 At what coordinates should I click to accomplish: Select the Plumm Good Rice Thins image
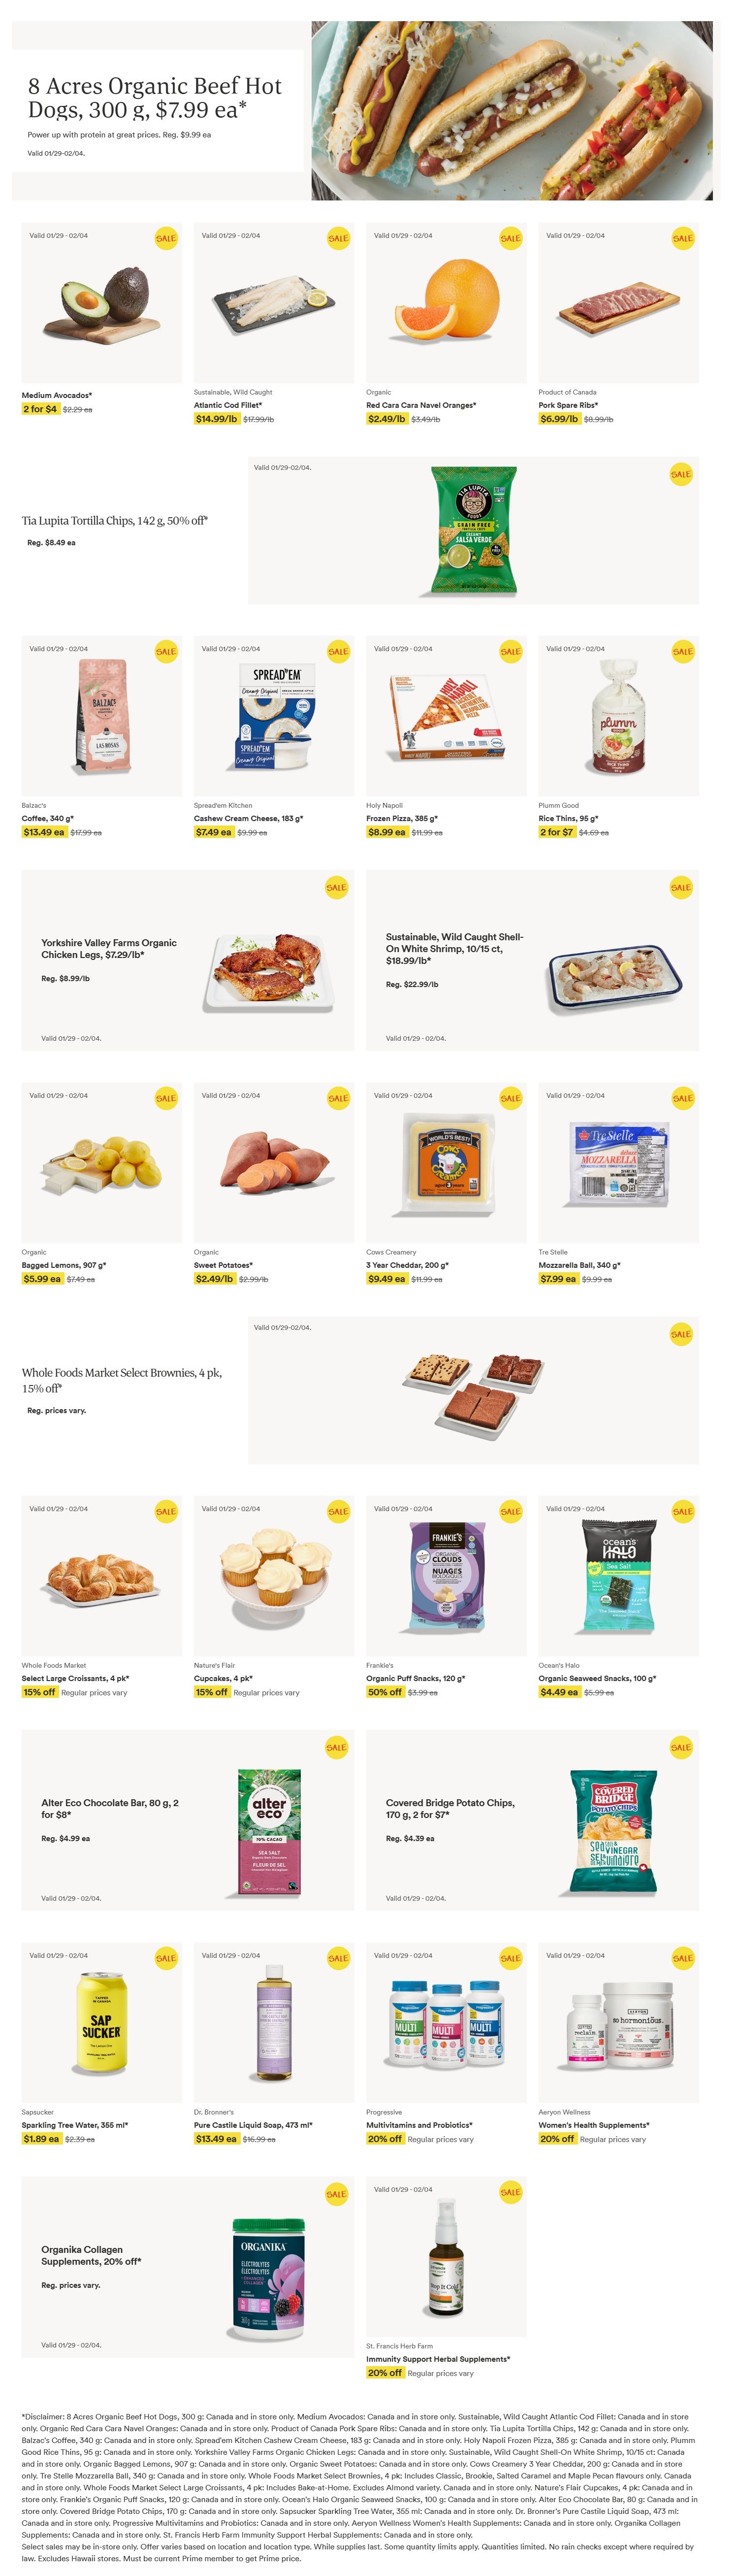[x=618, y=715]
